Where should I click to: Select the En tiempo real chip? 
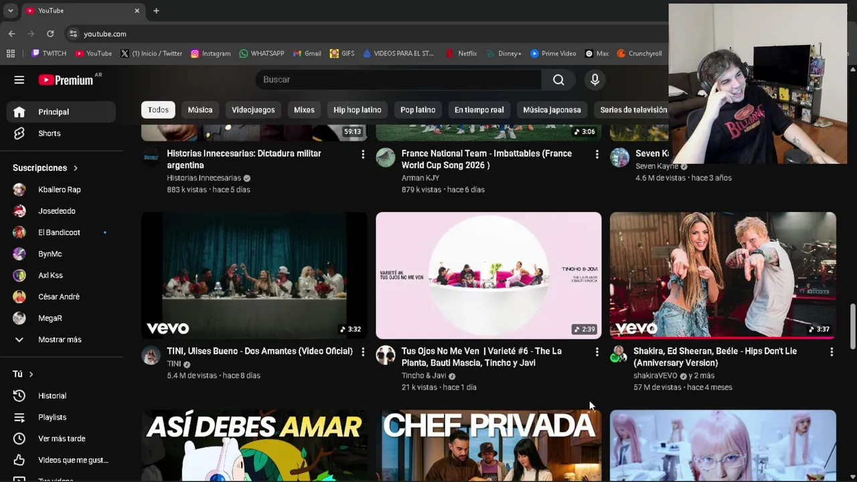tap(479, 110)
